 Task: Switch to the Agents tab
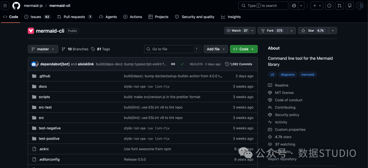[108, 17]
